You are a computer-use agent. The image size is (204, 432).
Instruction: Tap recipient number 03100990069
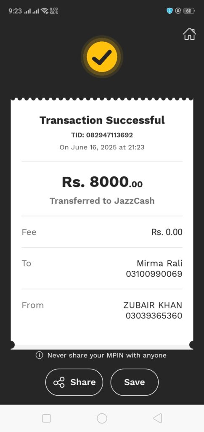click(x=154, y=274)
